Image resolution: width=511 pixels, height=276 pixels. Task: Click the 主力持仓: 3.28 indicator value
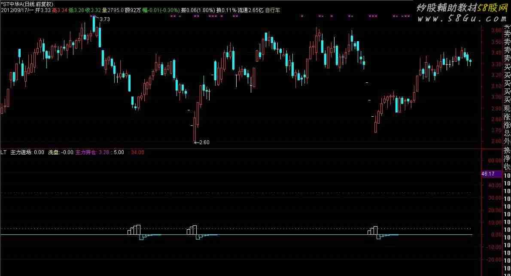tap(92, 152)
